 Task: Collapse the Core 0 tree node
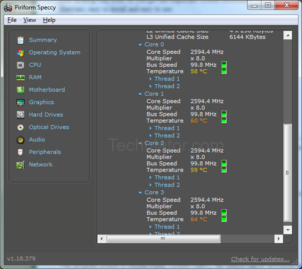[x=140, y=45]
